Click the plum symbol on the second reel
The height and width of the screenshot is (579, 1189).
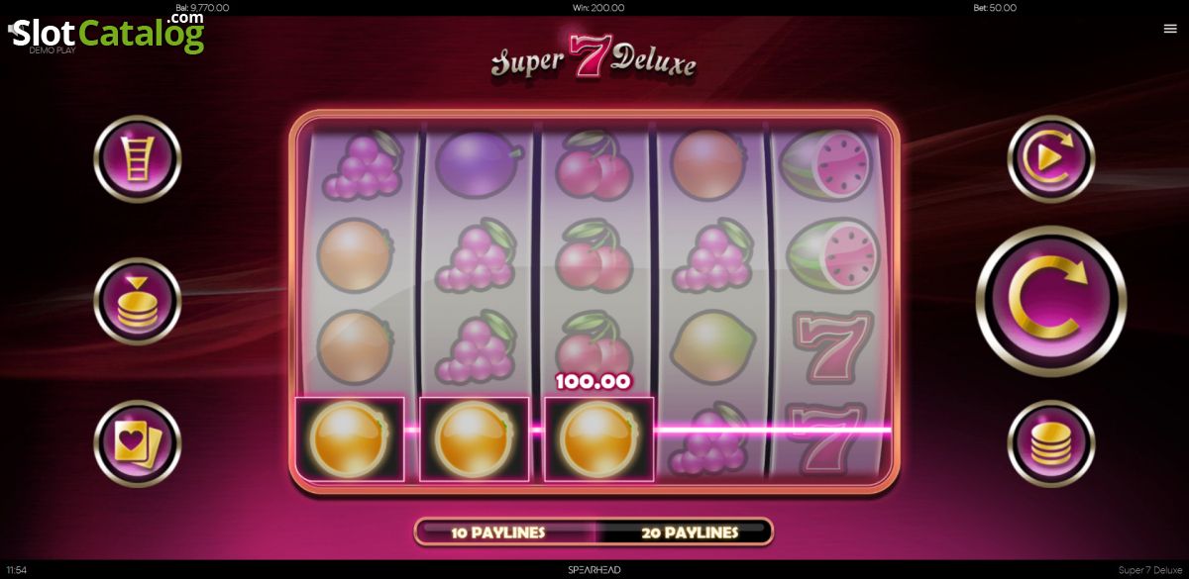pos(473,161)
